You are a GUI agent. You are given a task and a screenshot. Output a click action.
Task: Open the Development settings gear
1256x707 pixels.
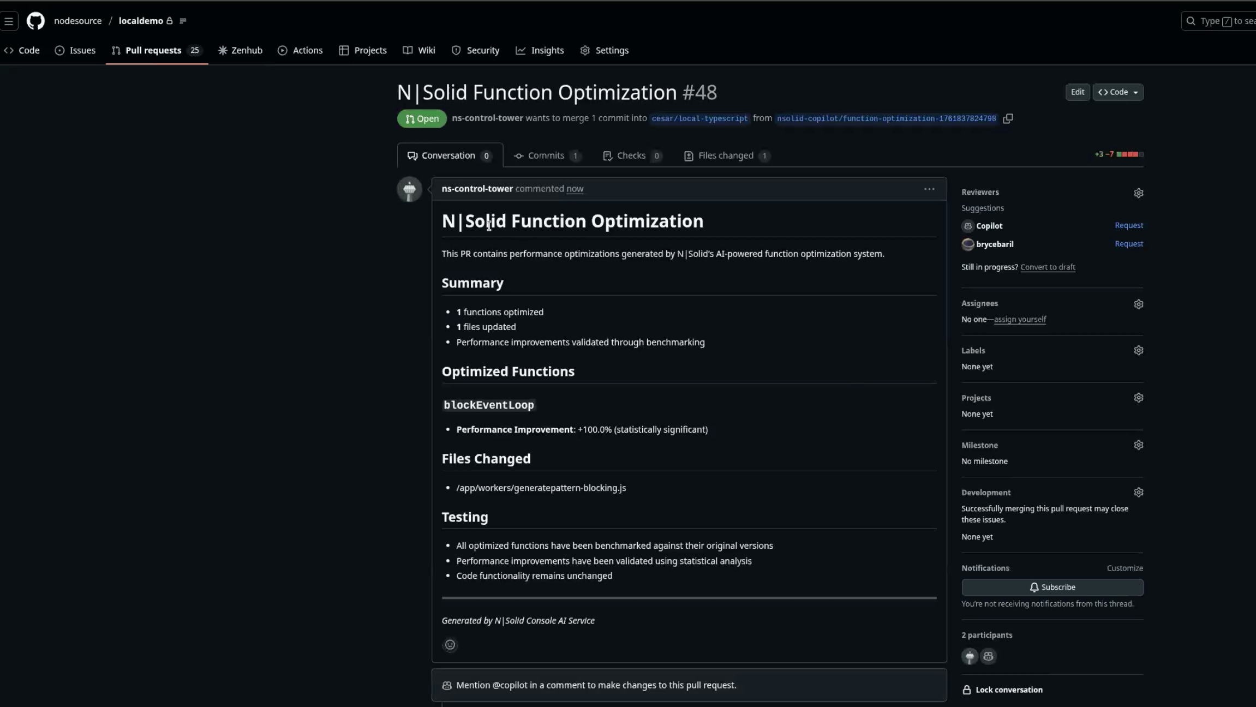point(1139,492)
